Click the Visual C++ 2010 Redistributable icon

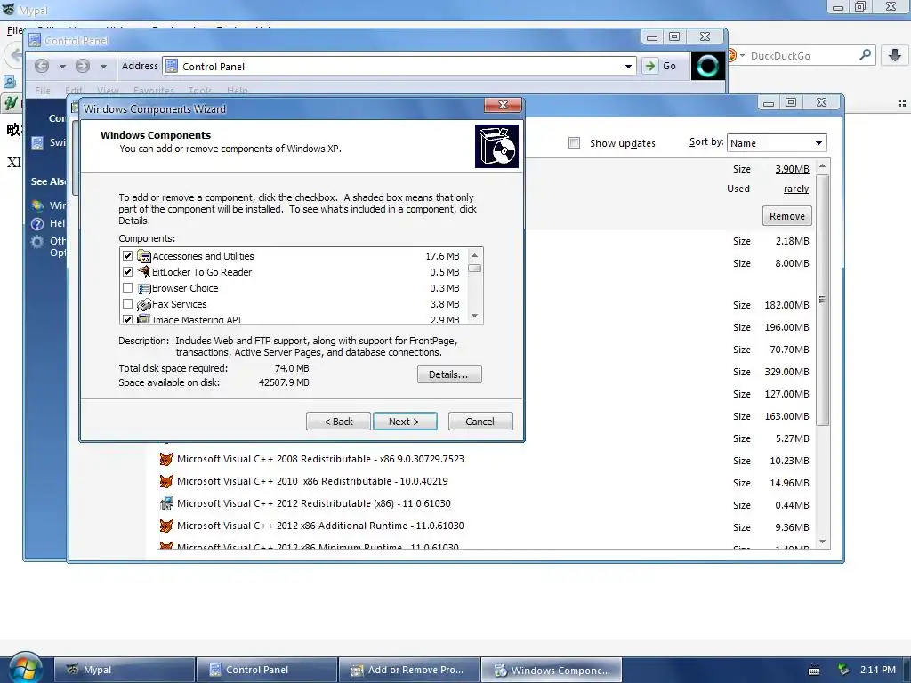(166, 481)
